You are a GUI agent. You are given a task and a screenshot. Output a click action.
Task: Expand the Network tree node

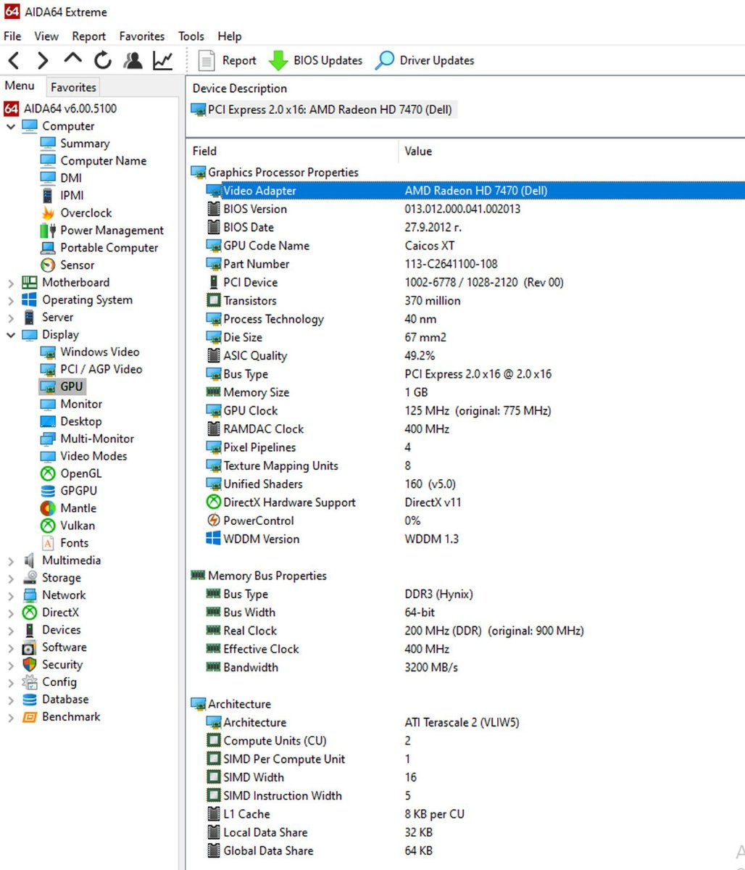(10, 595)
